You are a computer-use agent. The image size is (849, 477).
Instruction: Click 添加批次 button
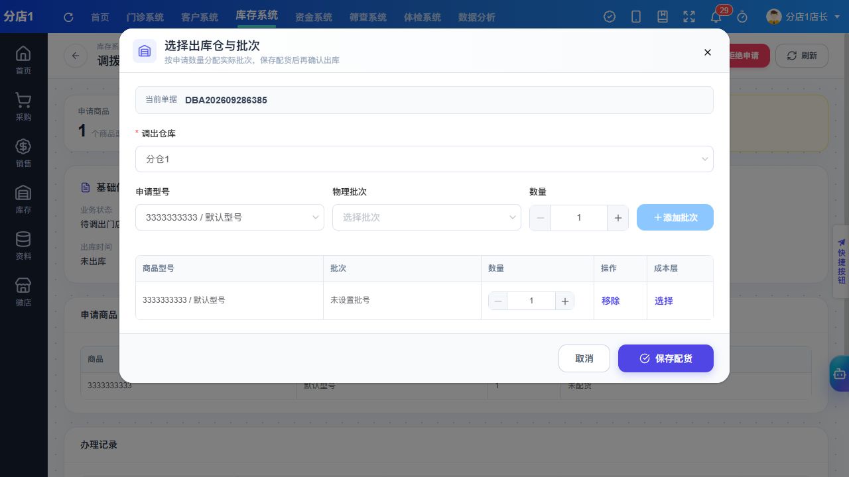pyautogui.click(x=675, y=217)
